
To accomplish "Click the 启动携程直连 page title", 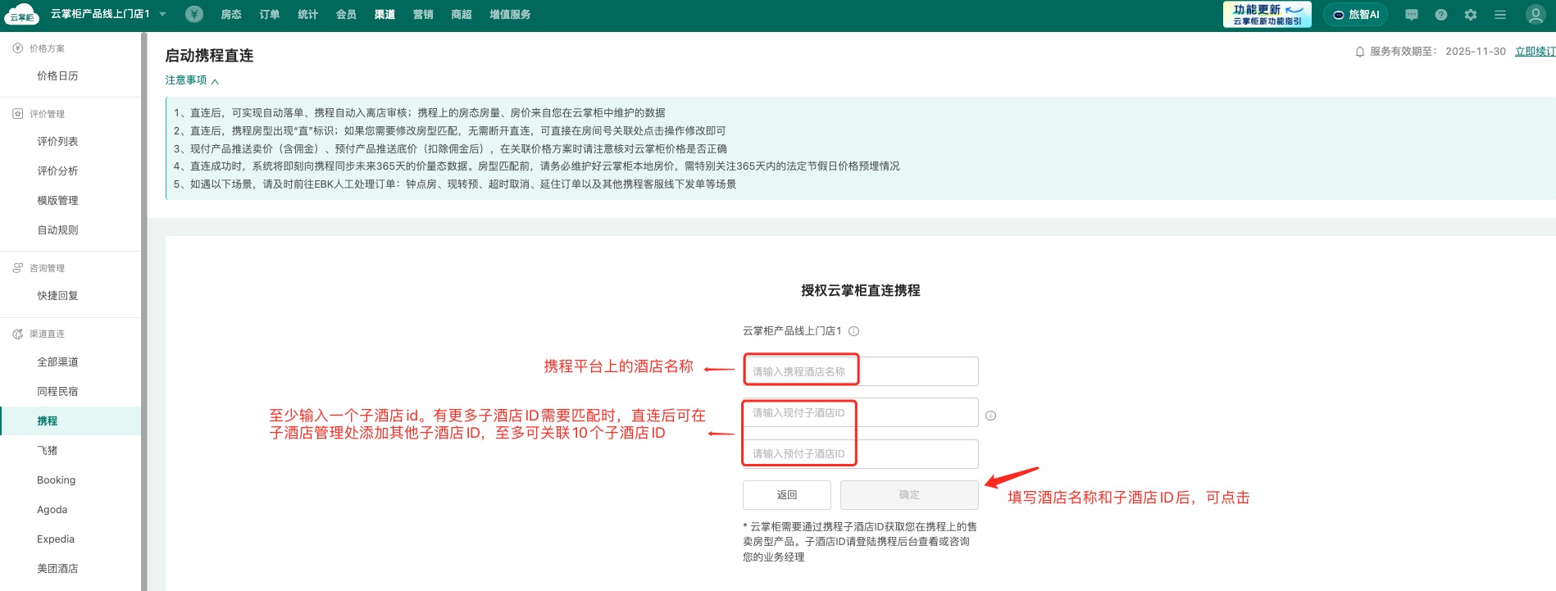I will [x=209, y=55].
